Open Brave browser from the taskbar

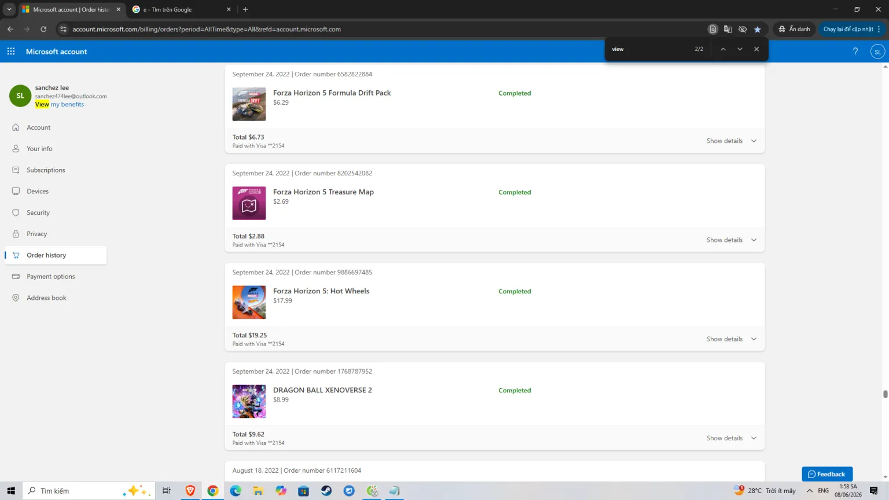pos(190,491)
